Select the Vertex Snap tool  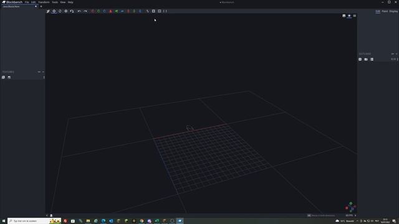pyautogui.click(x=72, y=11)
